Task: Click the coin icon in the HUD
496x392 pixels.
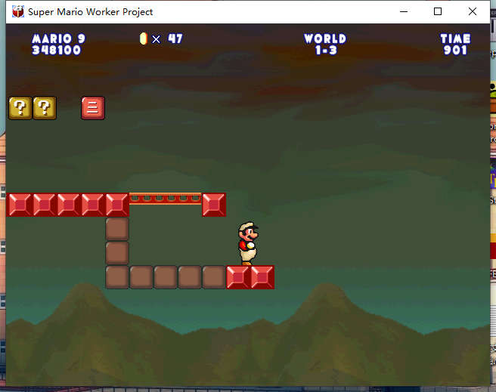Action: (144, 39)
